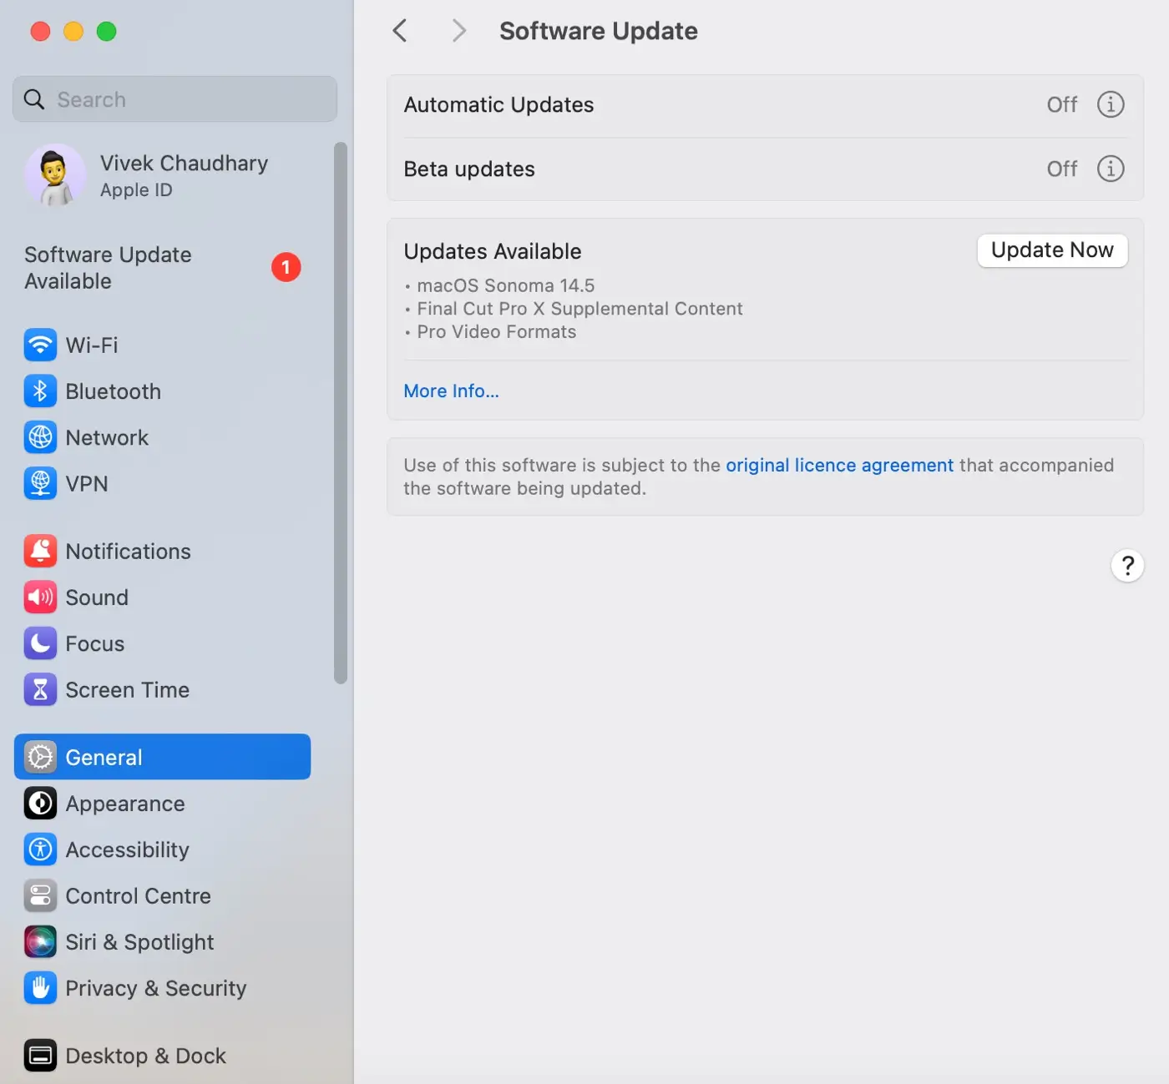Screen dimensions: 1169x1084
Task: Click the Appearance icon
Action: (40, 804)
